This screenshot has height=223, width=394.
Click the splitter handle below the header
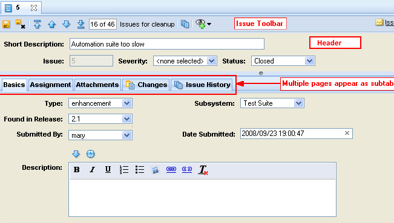point(261,73)
